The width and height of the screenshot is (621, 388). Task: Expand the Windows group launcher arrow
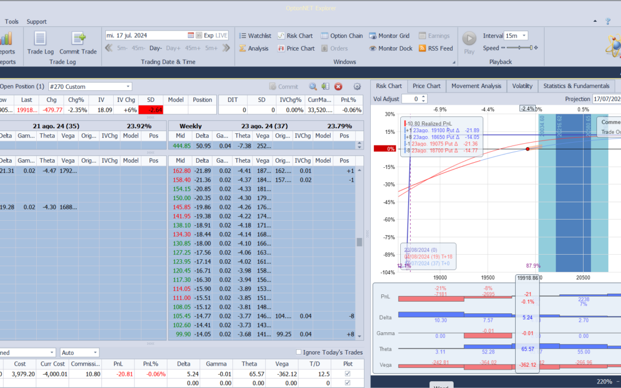pos(454,62)
